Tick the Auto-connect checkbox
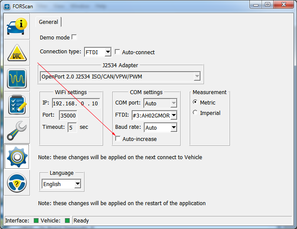Screen dimensions: 297x229 [x=117, y=52]
